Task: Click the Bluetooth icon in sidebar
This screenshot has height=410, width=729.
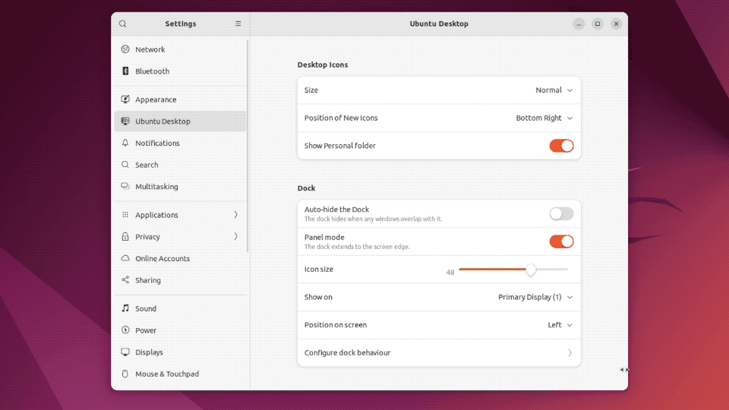Action: (125, 71)
